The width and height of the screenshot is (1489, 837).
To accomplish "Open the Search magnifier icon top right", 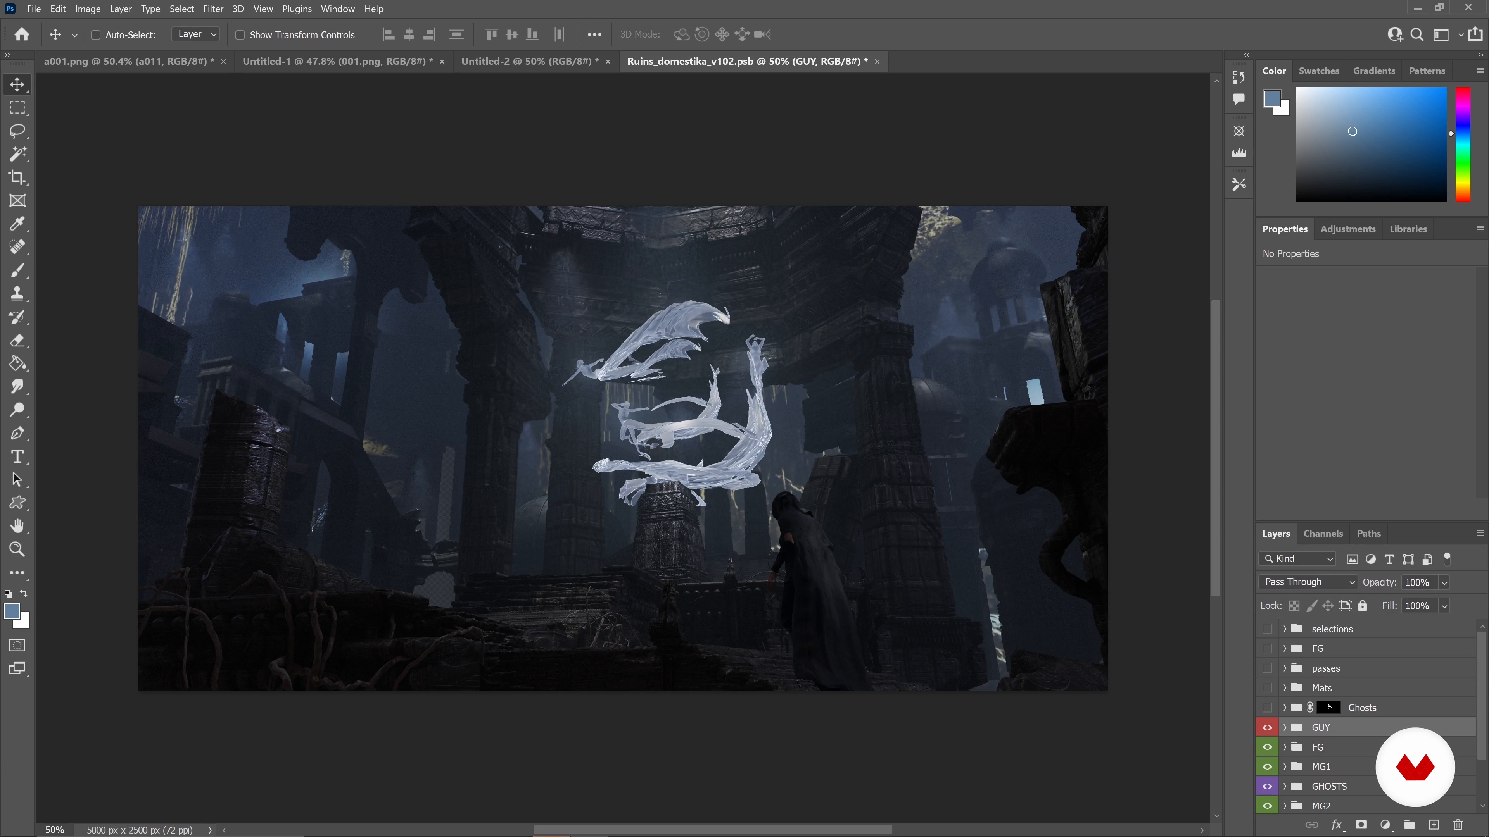I will [1417, 34].
